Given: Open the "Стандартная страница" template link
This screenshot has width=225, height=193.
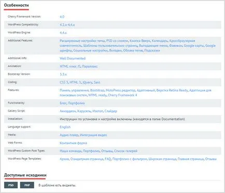Looking at the screenshot, I should coord(87,159).
